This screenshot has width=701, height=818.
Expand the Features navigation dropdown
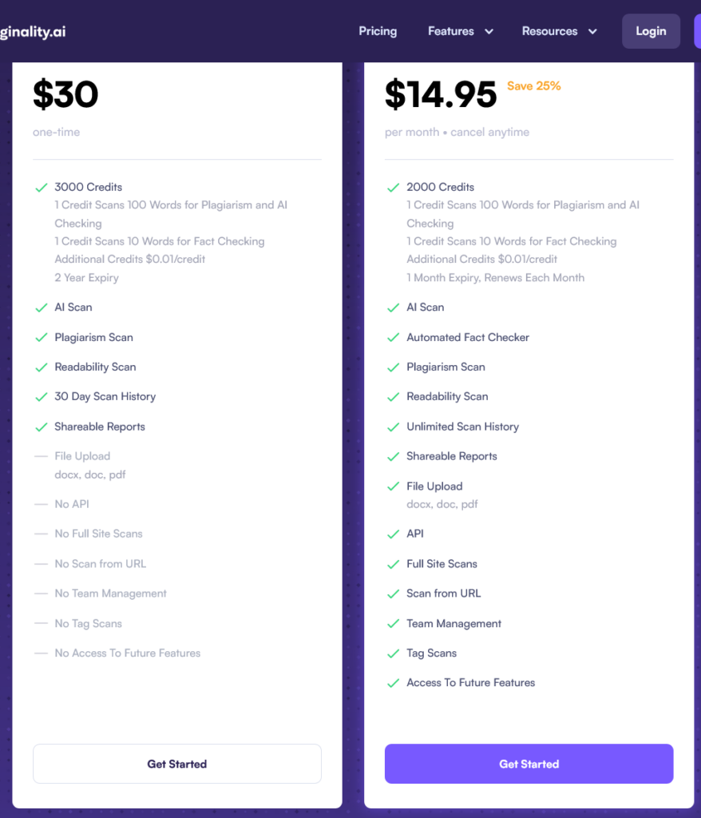451,31
